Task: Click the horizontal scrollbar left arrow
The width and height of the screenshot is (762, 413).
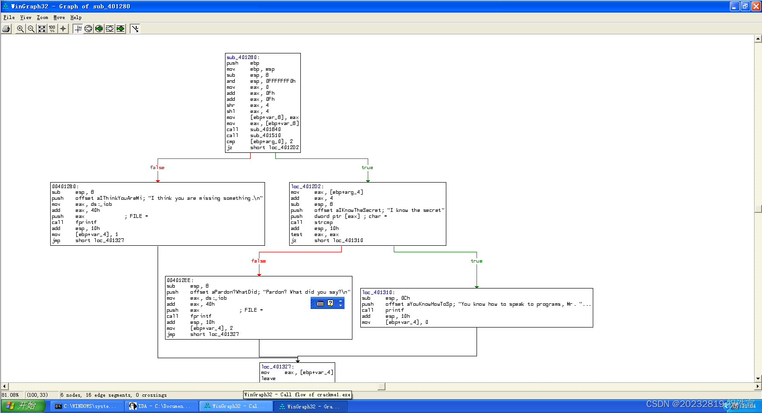Action: (5, 386)
